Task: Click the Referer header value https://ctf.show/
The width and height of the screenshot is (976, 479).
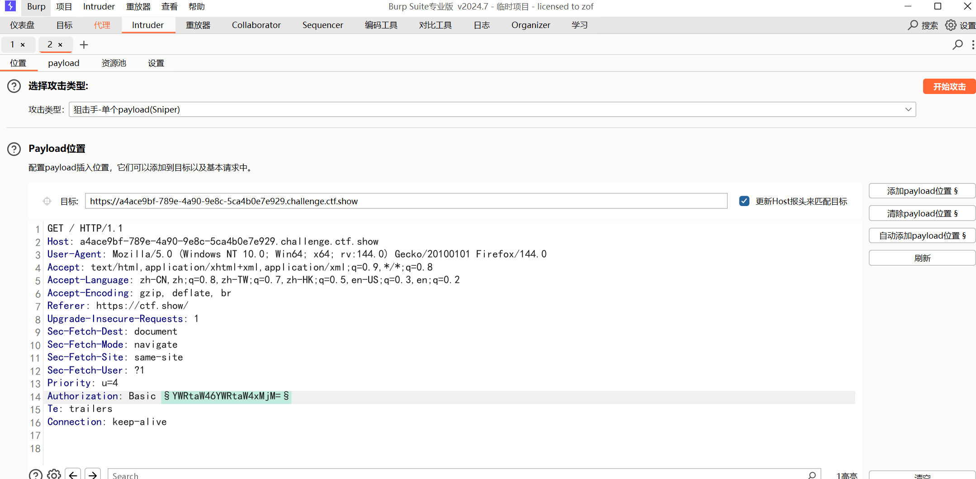Action: pos(142,306)
